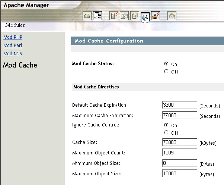Set Ignore Cache Control to Off
Viewport: 224px width, 185px height.
pos(166,132)
